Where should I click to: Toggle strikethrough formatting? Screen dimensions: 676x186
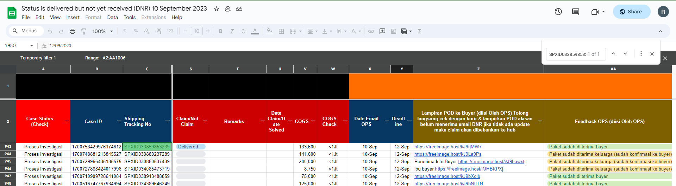point(243,31)
